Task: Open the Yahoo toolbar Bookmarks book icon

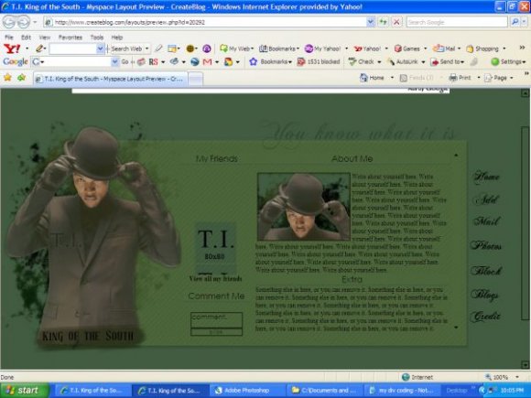Action: click(263, 48)
